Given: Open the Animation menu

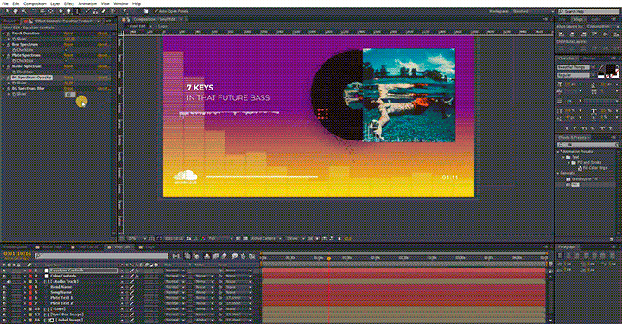Looking at the screenshot, I should [87, 3].
